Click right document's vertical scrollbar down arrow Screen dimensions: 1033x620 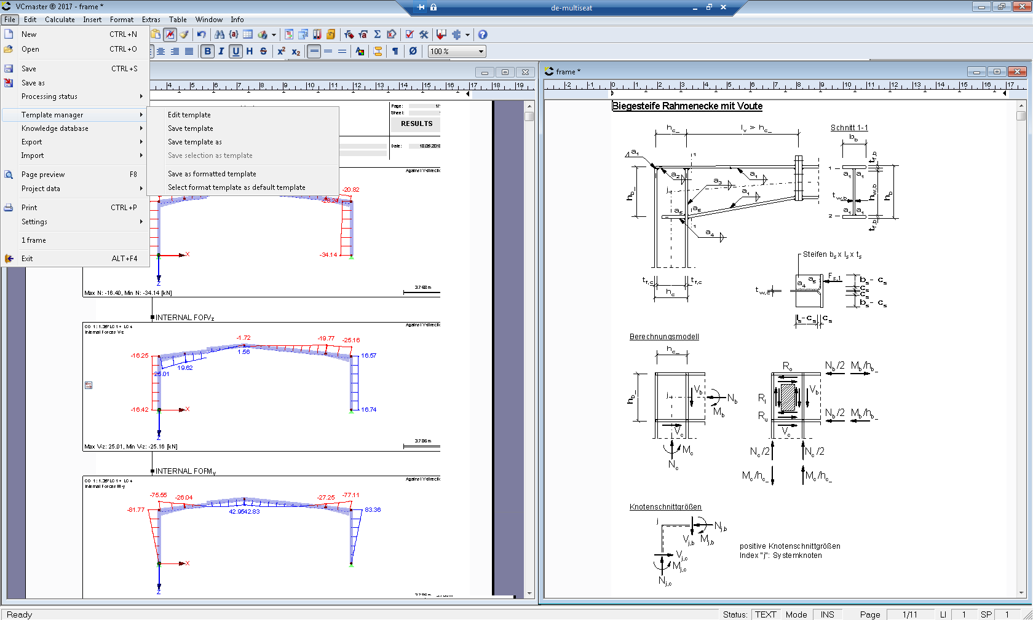point(1021,593)
